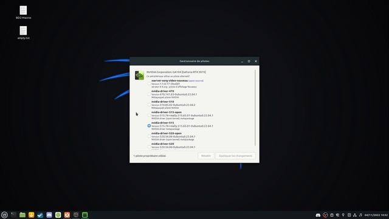
Task: Minimize the Gestionnaire de pilotes window
Action: [x=242, y=61]
